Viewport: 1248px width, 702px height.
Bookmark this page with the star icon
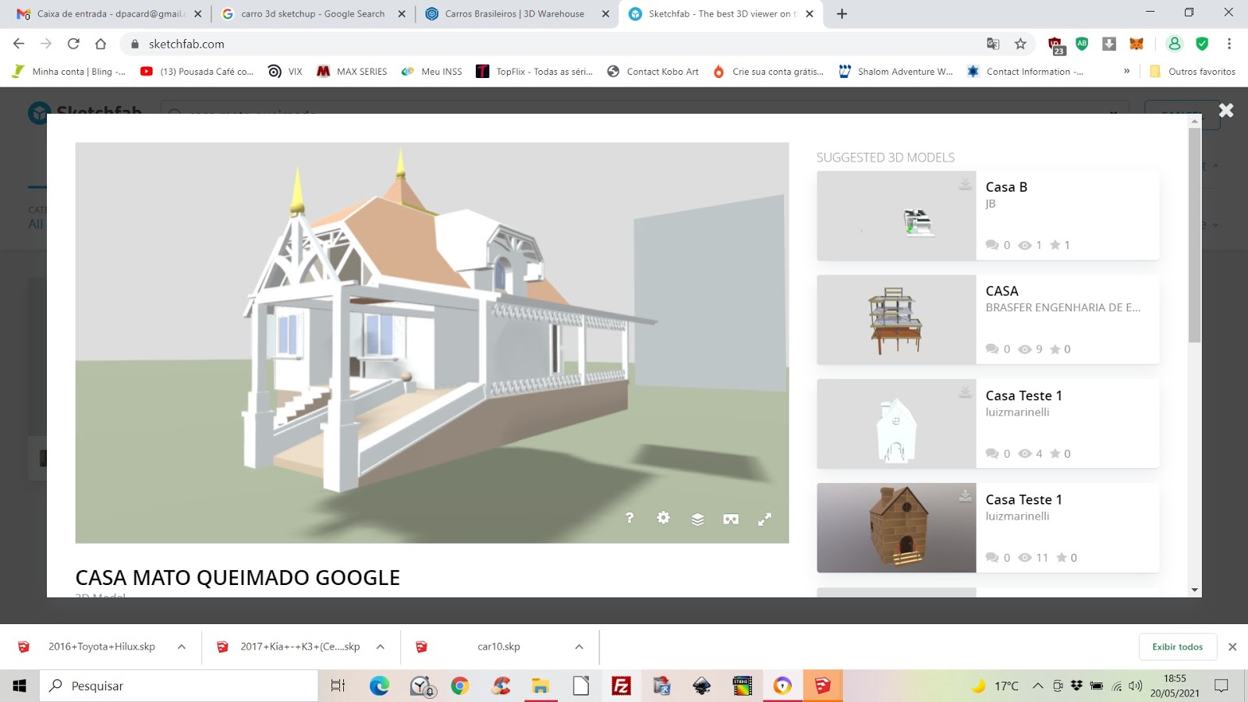[1020, 44]
